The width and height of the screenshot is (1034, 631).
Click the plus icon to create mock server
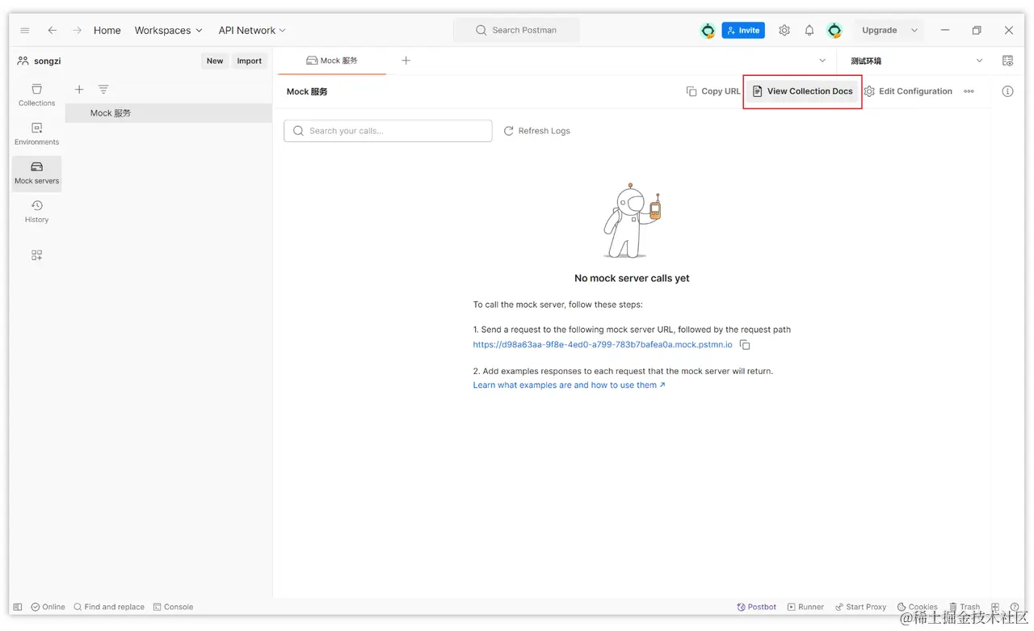point(79,90)
